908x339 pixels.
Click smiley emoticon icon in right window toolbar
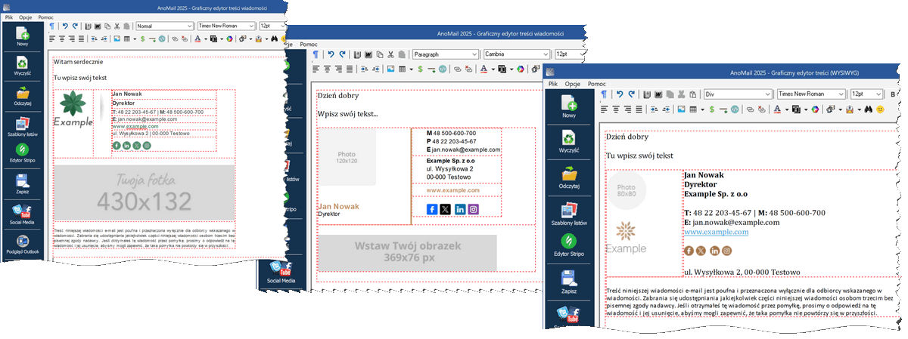pos(880,109)
